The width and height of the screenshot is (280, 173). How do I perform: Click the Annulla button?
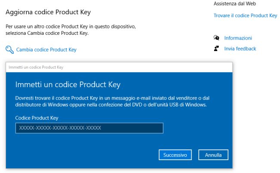pyautogui.click(x=213, y=155)
